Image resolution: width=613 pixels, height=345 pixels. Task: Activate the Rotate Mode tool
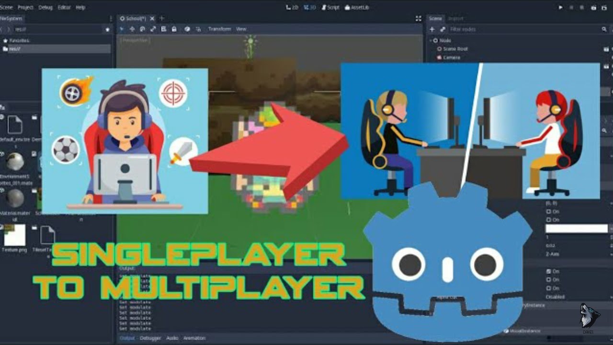click(142, 29)
